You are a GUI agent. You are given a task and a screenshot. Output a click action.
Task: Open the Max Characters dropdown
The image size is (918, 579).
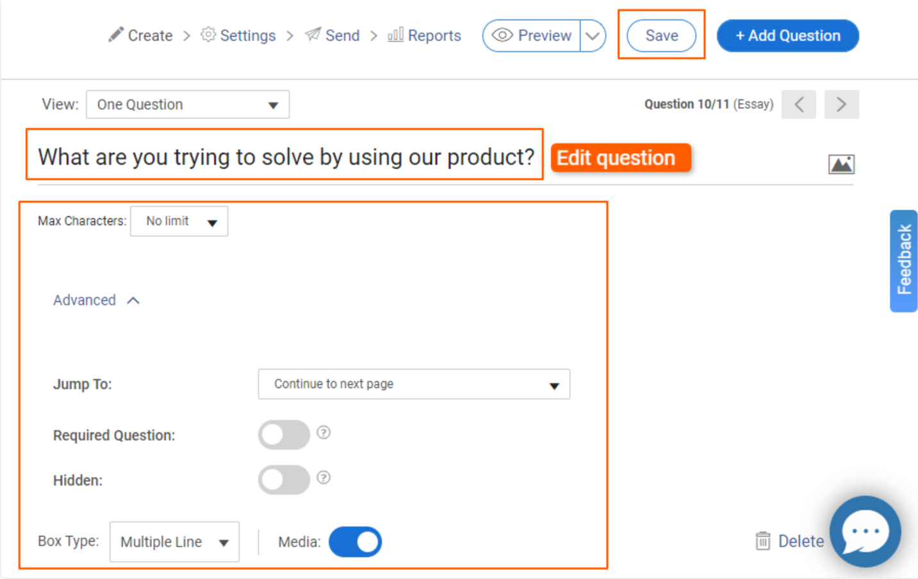179,221
